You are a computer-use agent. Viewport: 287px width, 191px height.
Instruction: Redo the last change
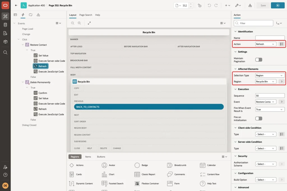click(216, 6)
